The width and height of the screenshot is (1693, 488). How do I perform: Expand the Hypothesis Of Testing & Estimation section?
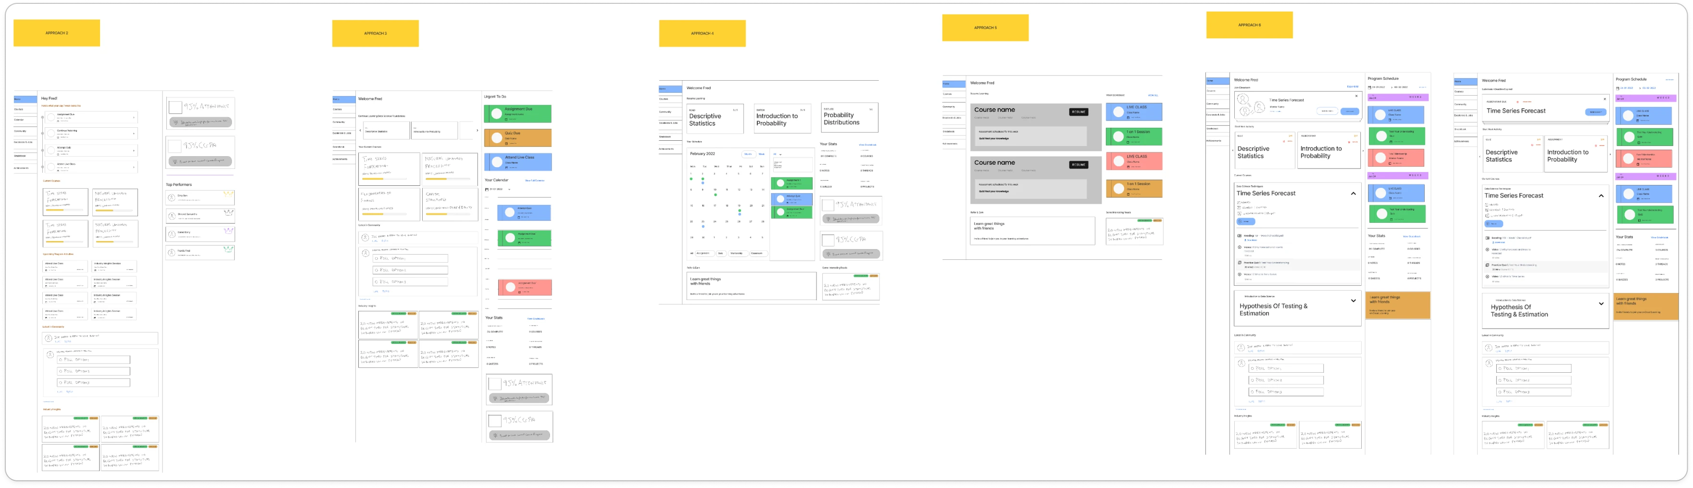[1353, 301]
